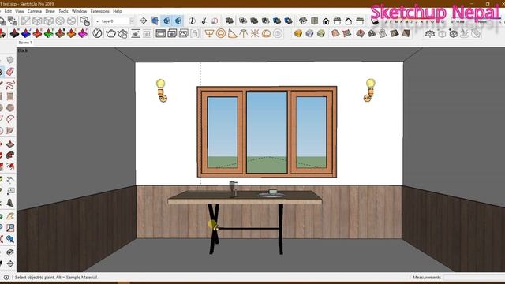Click the yellow solid cube icon
The width and height of the screenshot is (505, 284).
click(x=298, y=33)
